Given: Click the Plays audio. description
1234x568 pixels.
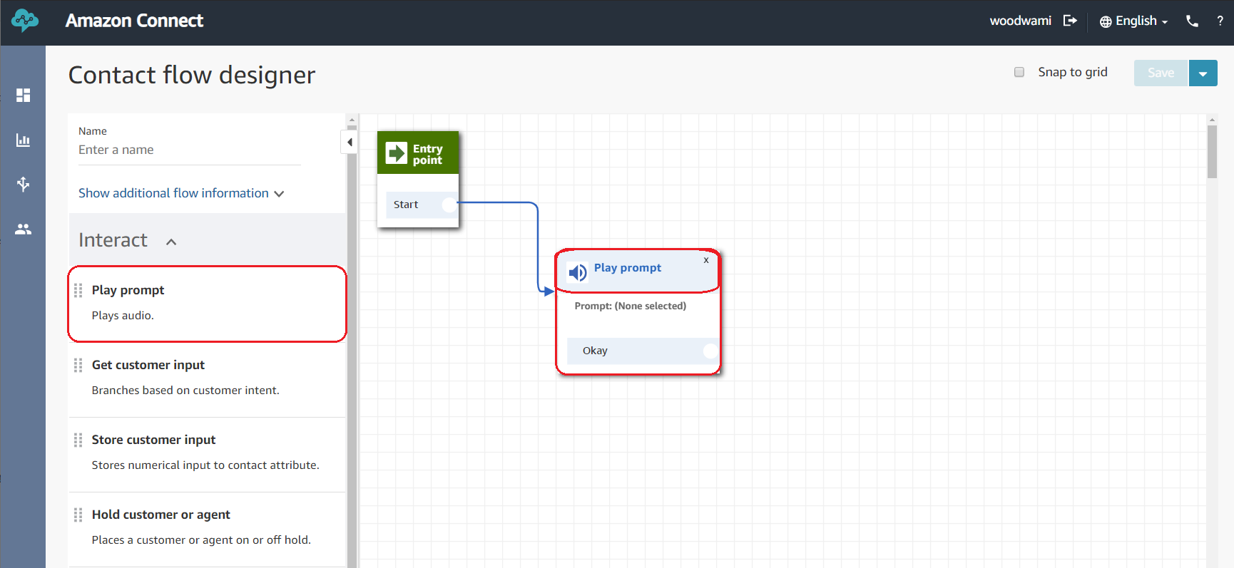Looking at the screenshot, I should tap(123, 316).
